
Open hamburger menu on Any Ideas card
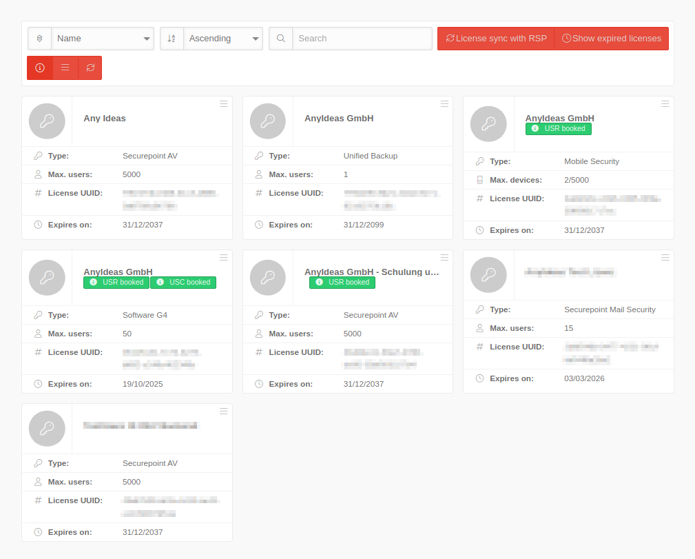coord(224,104)
